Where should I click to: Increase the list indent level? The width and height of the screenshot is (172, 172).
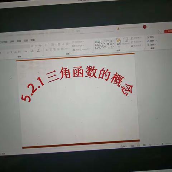(63, 44)
